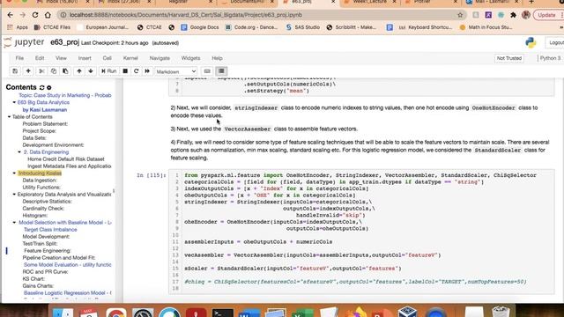Restart the kernel
The width and height of the screenshot is (564, 317).
(136, 71)
